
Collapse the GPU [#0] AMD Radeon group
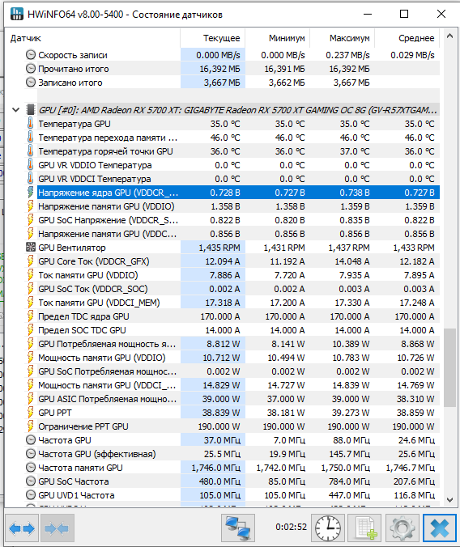click(15, 110)
